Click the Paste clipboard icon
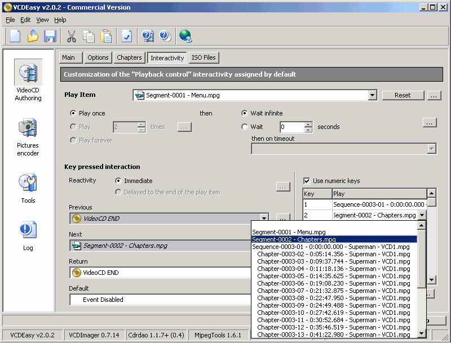The image size is (451, 343). tap(106, 36)
